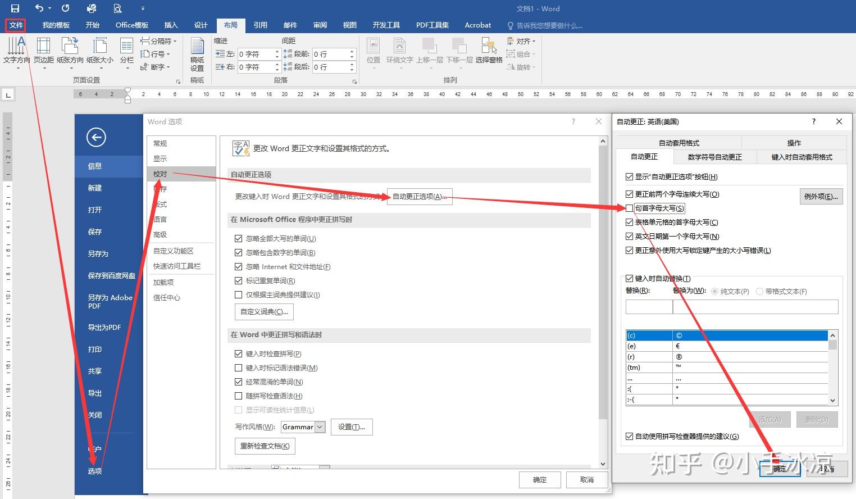Open the 写作风格 Grammar combo box
Screen dimensions: 856x499
pyautogui.click(x=303, y=427)
